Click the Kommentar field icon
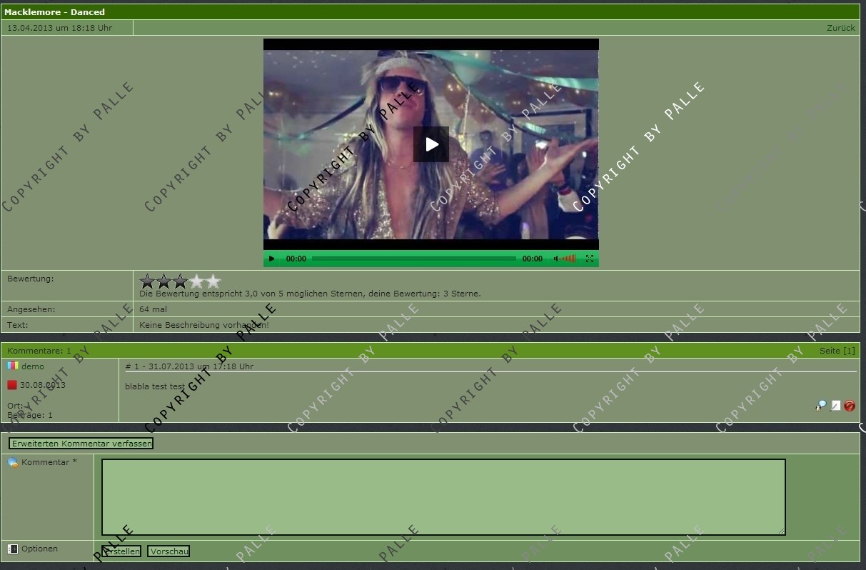 tap(13, 463)
